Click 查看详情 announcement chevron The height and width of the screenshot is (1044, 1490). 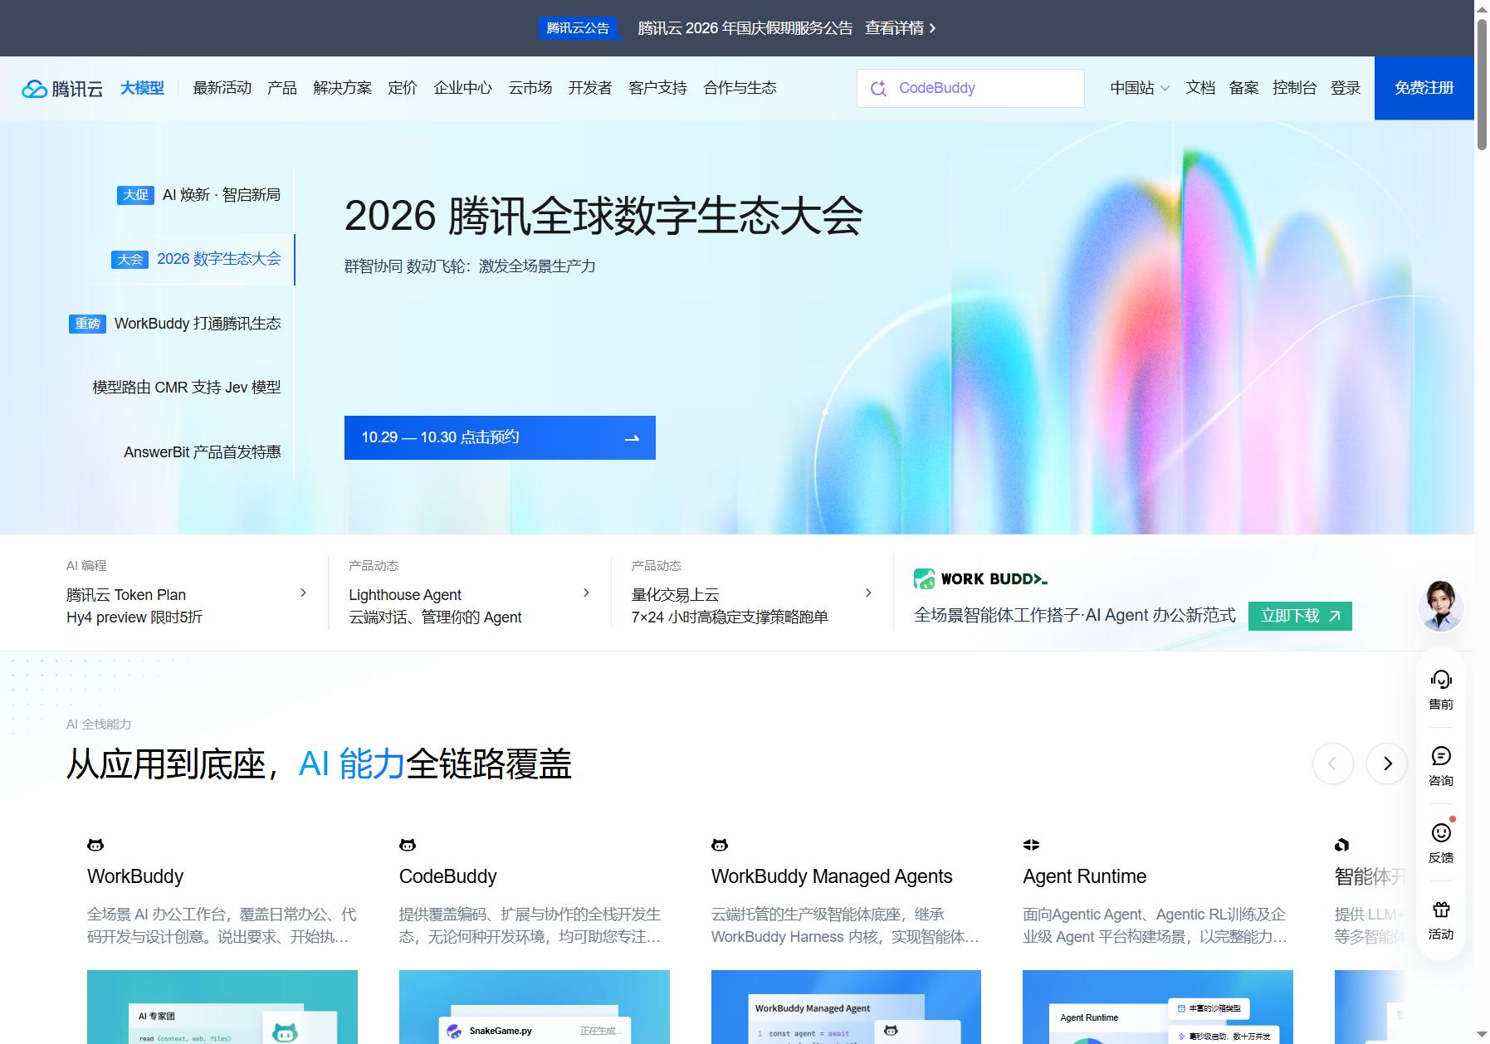(932, 28)
